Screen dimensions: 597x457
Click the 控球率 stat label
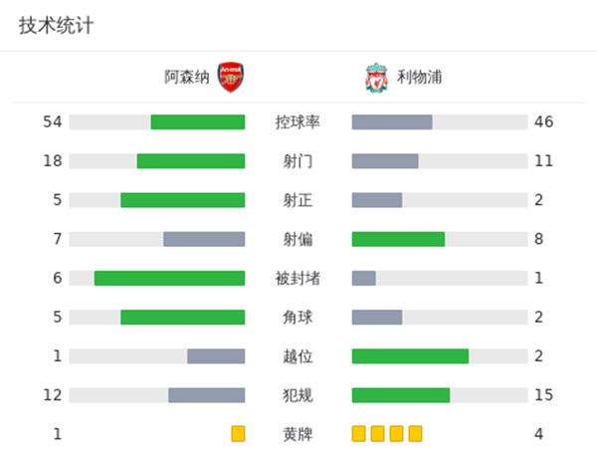coord(298,121)
